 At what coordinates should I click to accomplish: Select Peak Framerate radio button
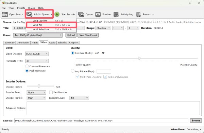pyautogui.click(x=27, y=71)
